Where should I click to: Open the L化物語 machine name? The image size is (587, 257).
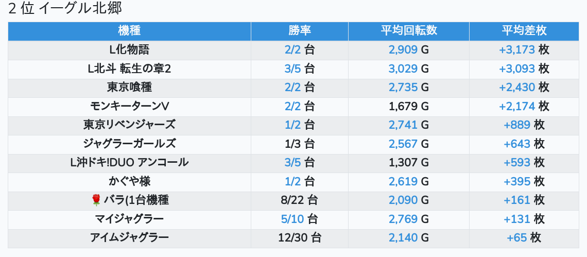pyautogui.click(x=129, y=50)
